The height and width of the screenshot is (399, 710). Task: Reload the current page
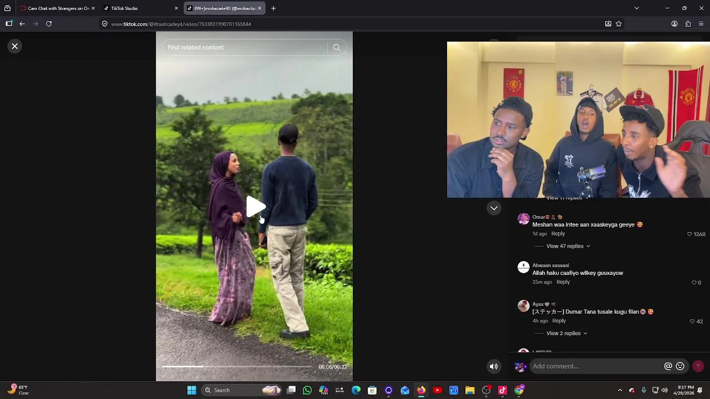point(49,24)
